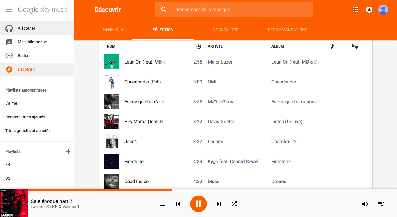397x217 pixels.
Task: Open Titres gratuits et achetés playlist
Action: (x=37, y=131)
